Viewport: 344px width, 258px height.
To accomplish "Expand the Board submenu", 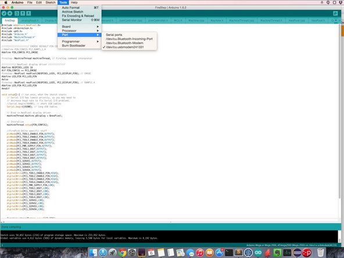I will (80, 27).
